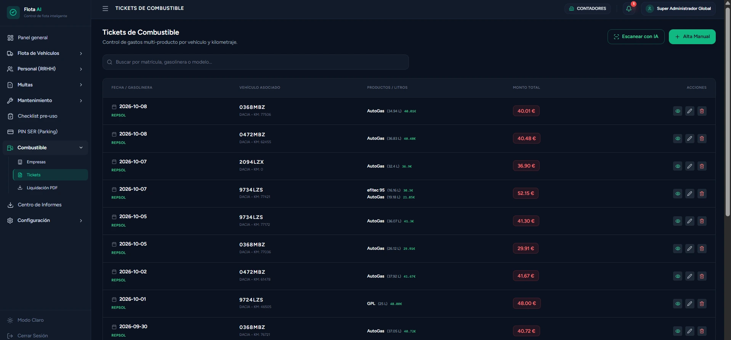The height and width of the screenshot is (340, 731).
Task: Expand the Mantenimiento submenu
Action: pos(45,101)
